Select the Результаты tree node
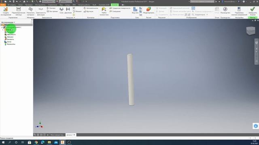This screenshot has width=259, height=145. [10, 44]
